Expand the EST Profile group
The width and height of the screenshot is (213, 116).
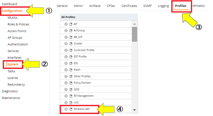(x=66, y=57)
